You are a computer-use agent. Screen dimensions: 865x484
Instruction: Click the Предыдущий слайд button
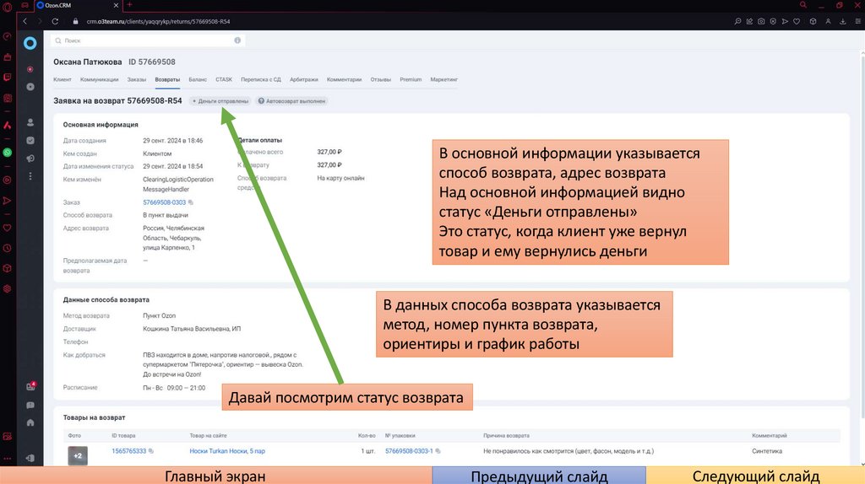(539, 476)
